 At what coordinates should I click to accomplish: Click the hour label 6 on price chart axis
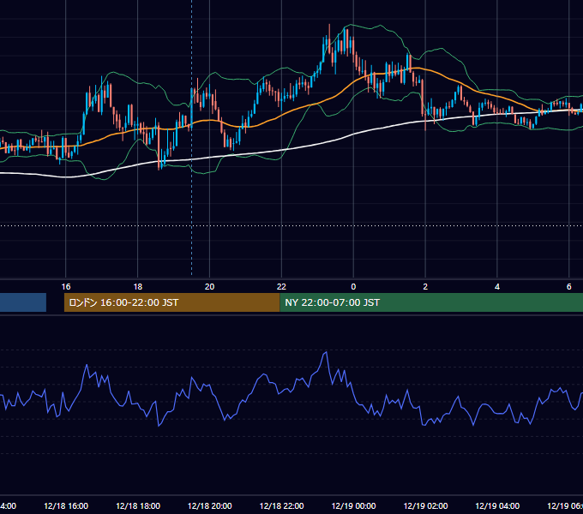pyautogui.click(x=569, y=287)
